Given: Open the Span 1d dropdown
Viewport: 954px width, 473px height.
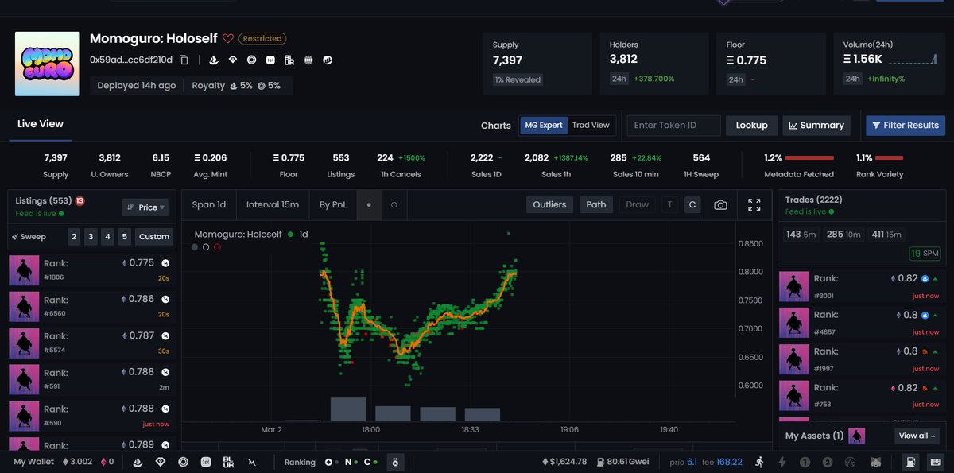Looking at the screenshot, I should point(208,204).
